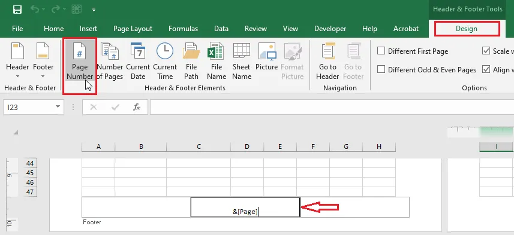Open the Developer tab
The image size is (514, 235).
330,29
